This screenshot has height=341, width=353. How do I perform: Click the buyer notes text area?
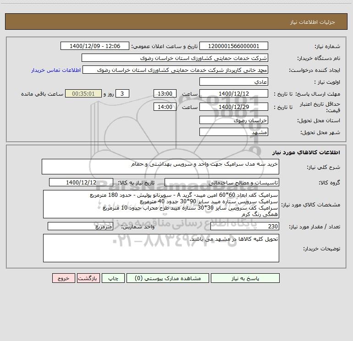click(161, 248)
